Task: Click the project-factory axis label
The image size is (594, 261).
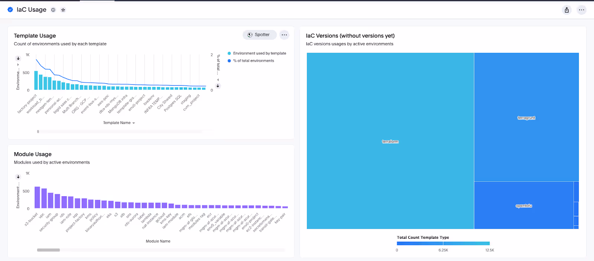Action: (x=75, y=222)
